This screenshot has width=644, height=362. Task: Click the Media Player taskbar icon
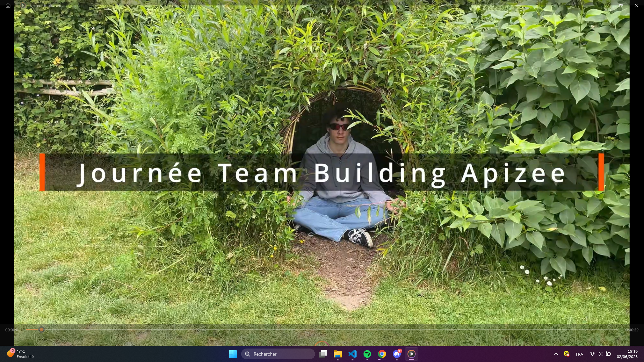412,354
